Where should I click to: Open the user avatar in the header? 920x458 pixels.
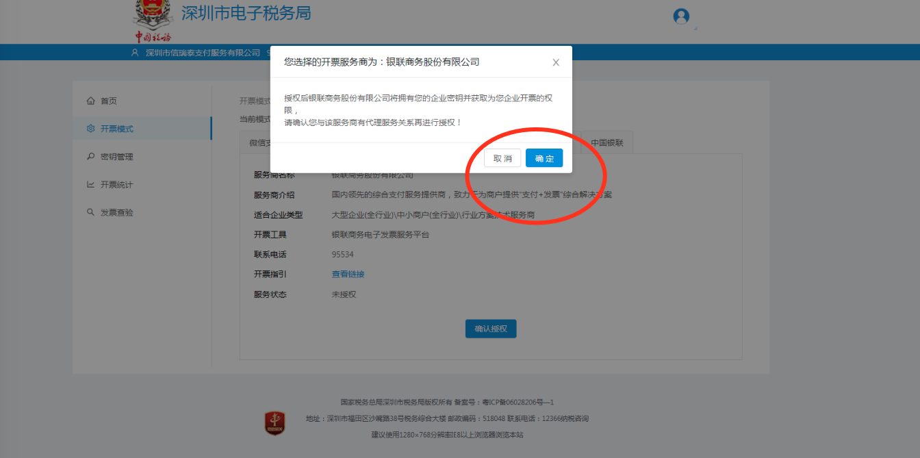pos(681,16)
